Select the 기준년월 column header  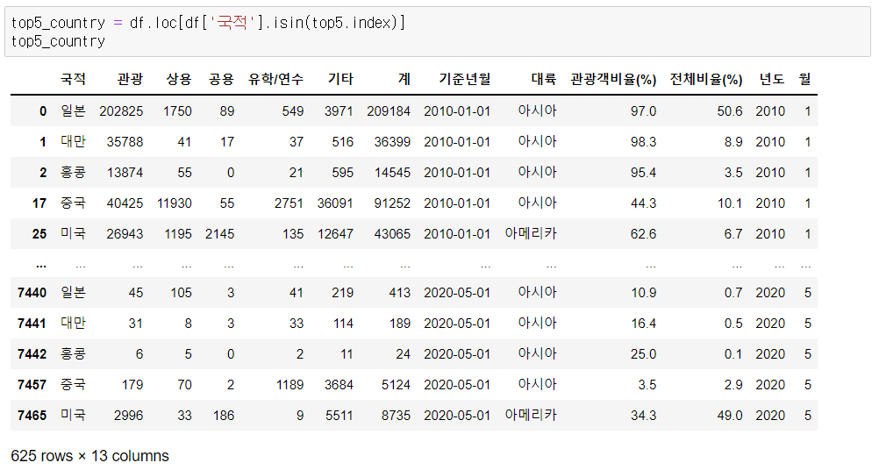465,79
